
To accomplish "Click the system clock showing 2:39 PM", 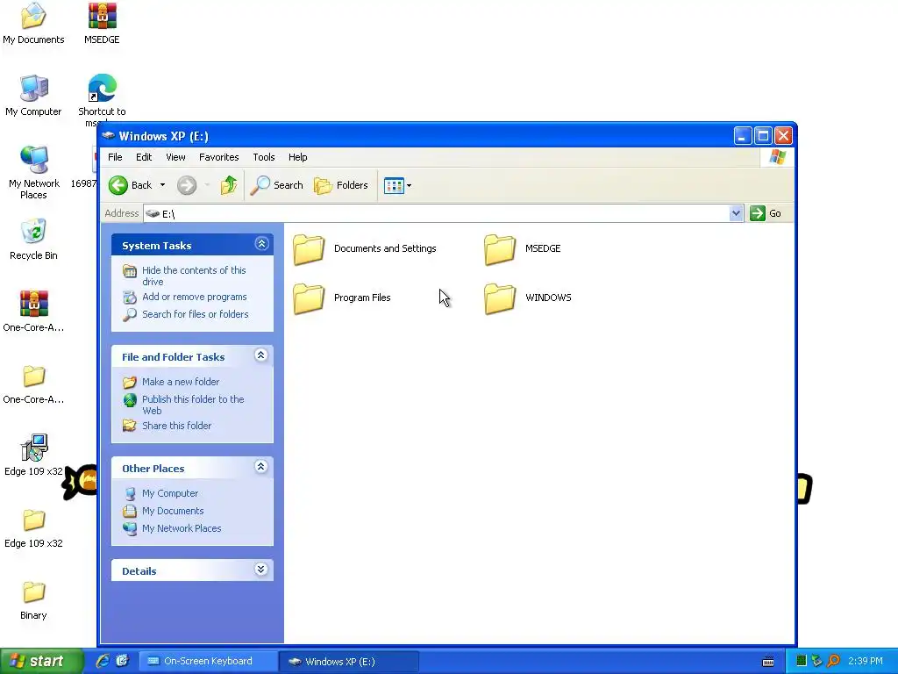I will [x=866, y=662].
